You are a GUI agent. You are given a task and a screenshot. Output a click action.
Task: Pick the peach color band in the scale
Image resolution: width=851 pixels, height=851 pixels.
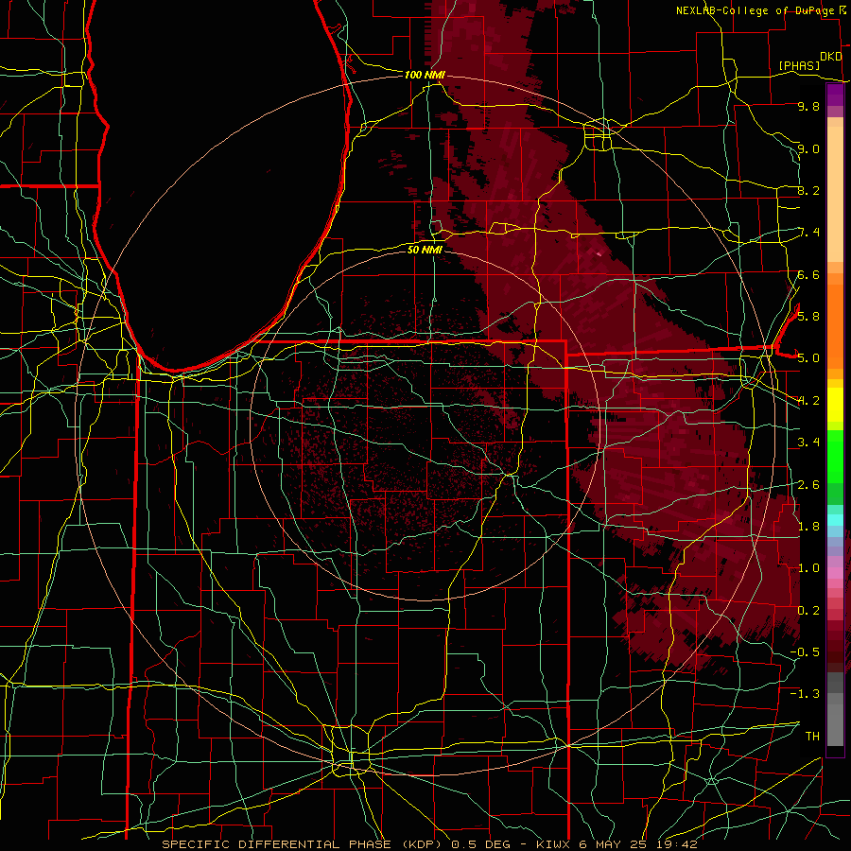835,196
